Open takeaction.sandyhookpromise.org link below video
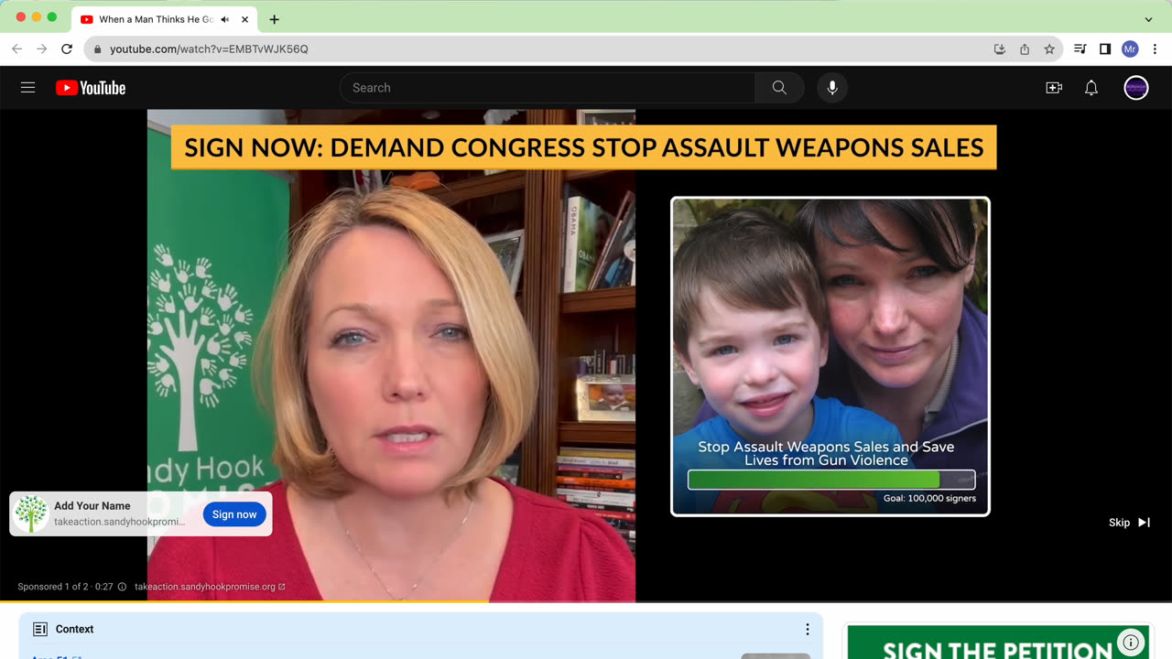 [210, 587]
